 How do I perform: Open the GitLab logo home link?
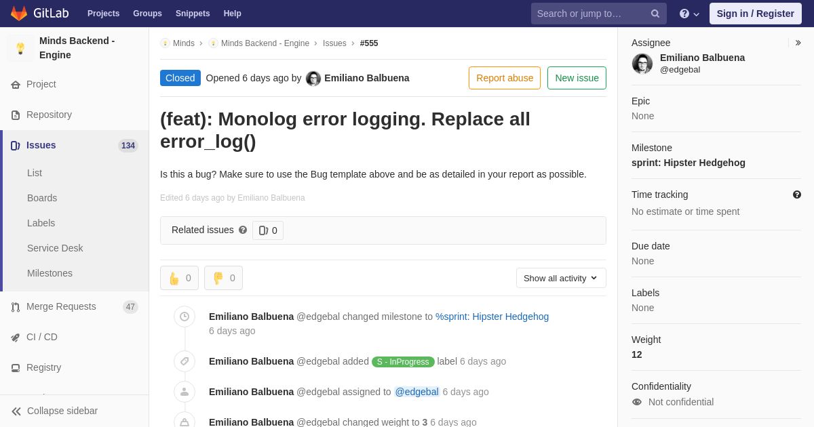(39, 14)
